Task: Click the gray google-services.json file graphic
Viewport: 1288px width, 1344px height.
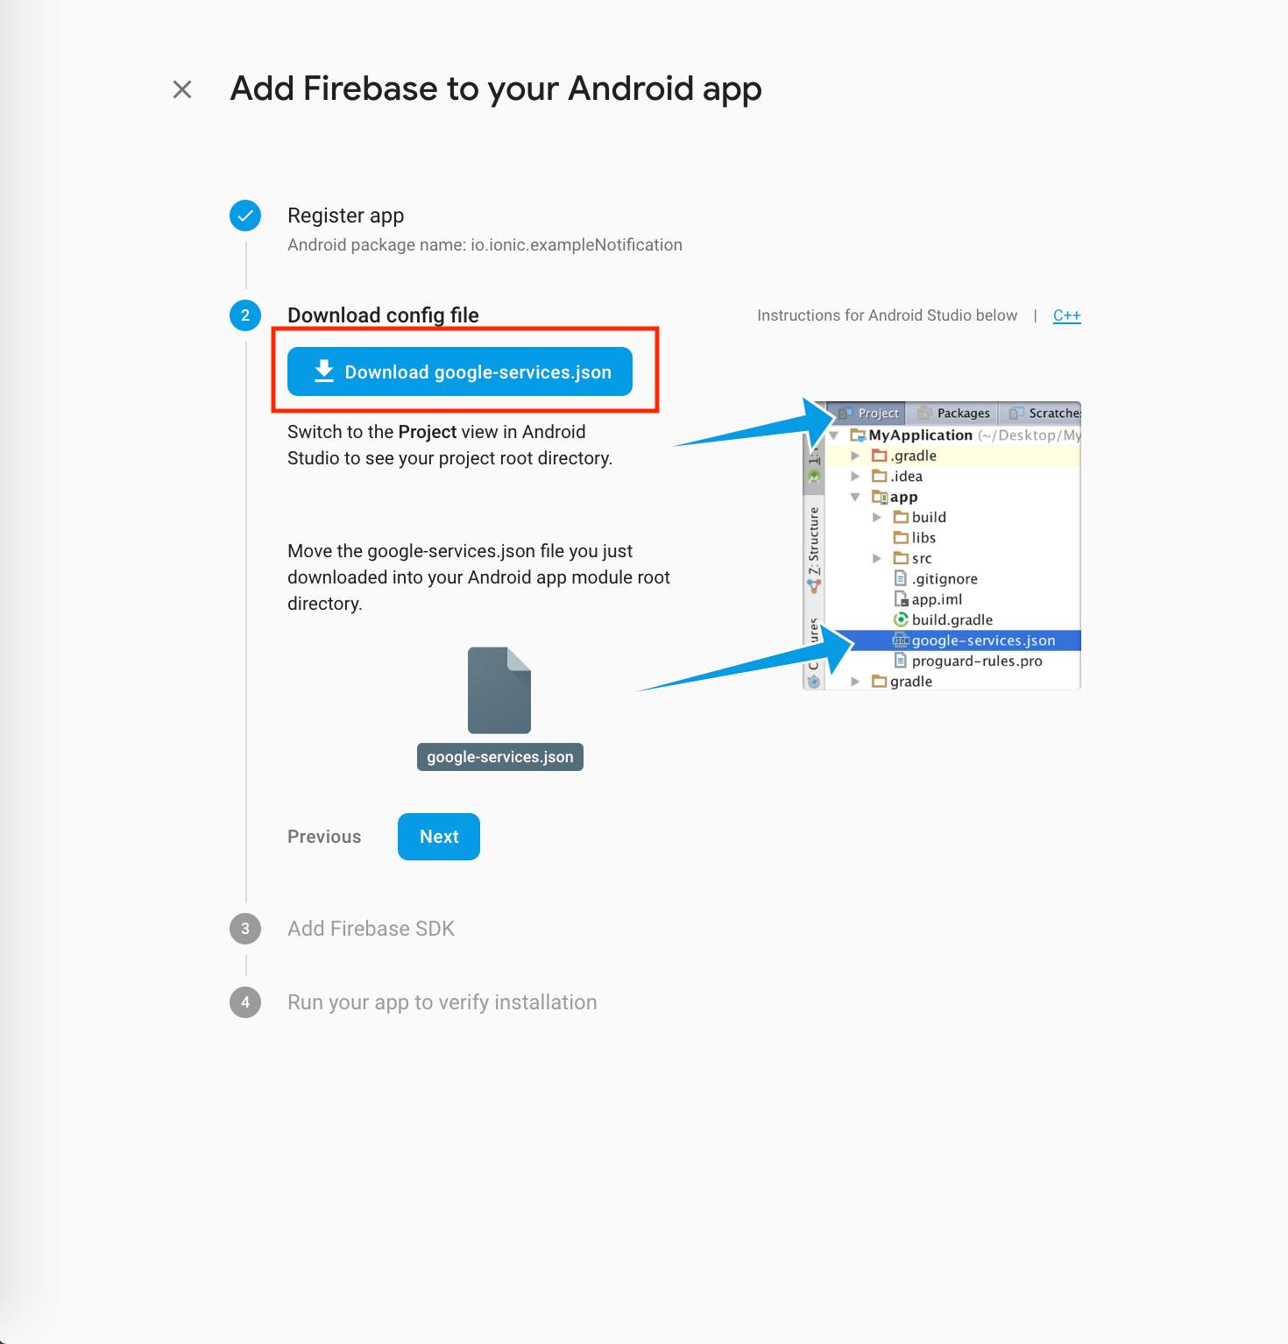Action: point(499,690)
